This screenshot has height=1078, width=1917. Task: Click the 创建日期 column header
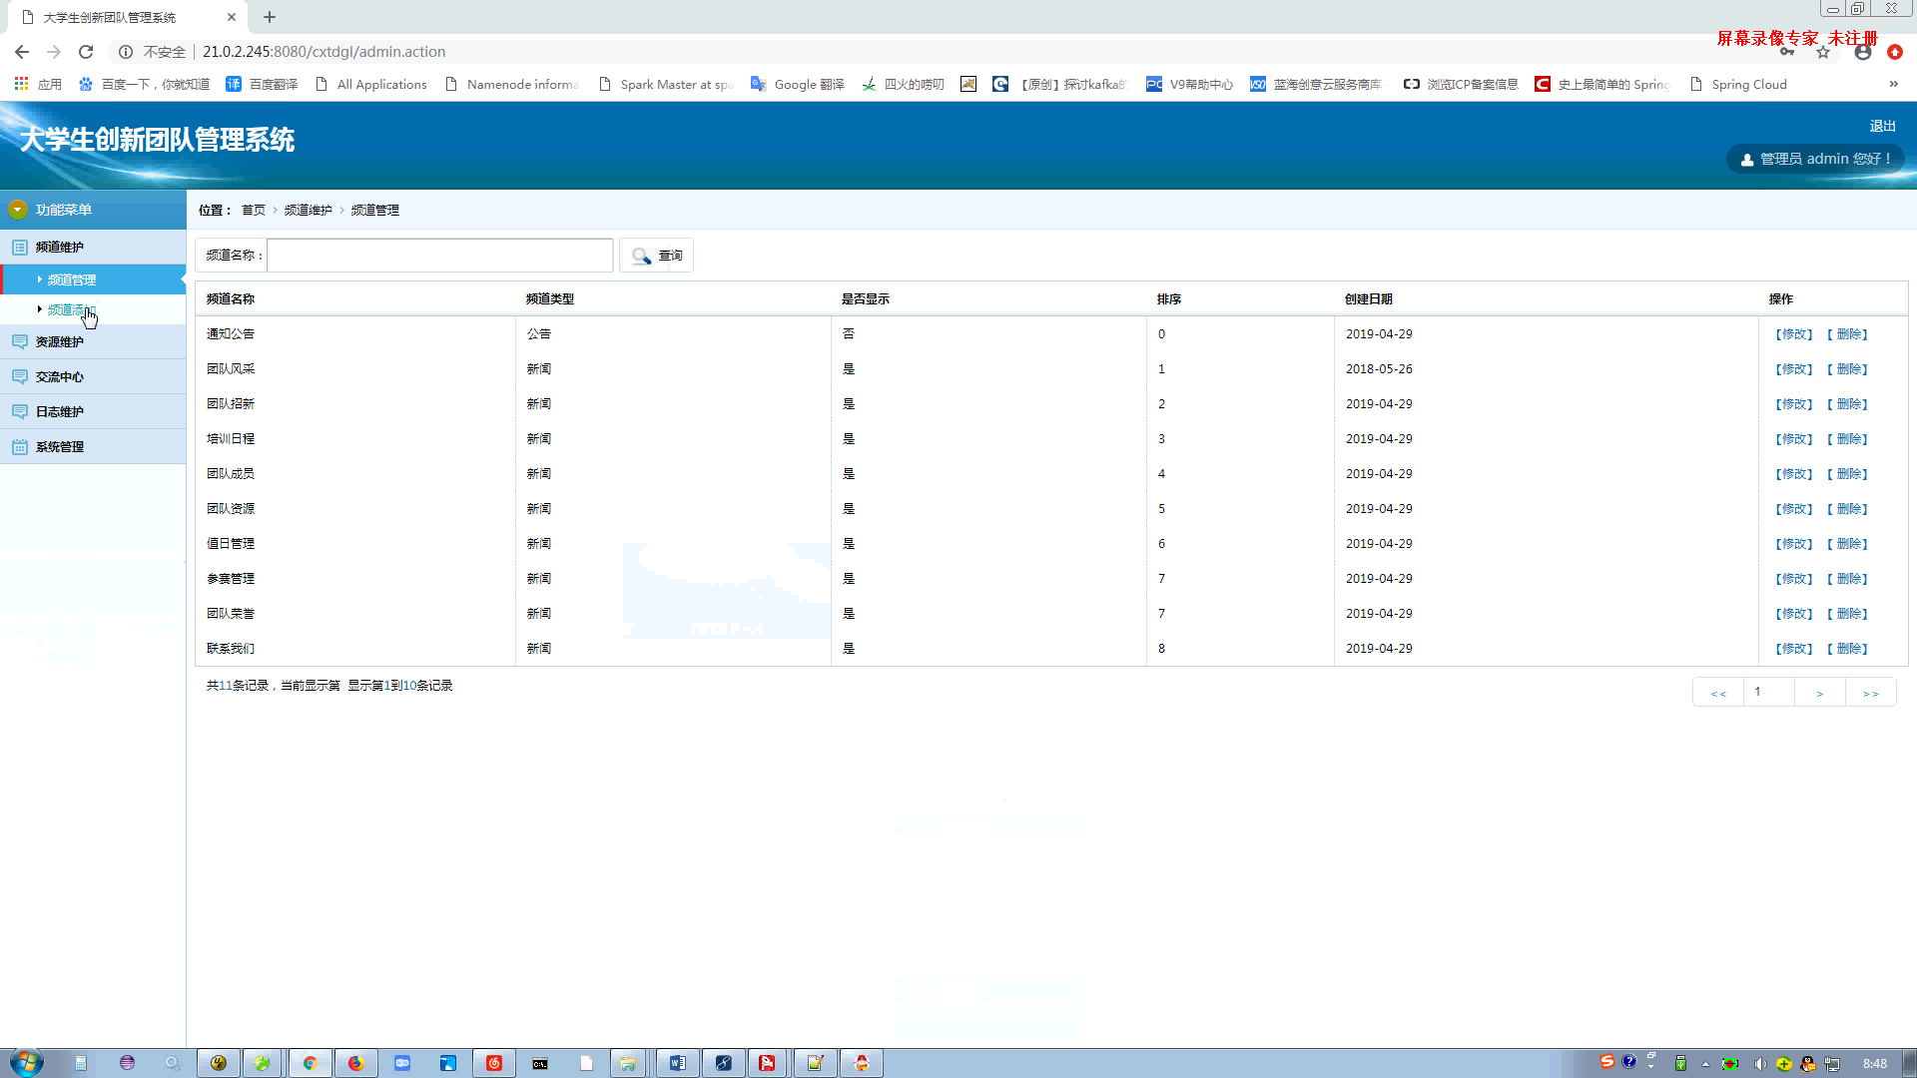pyautogui.click(x=1369, y=298)
